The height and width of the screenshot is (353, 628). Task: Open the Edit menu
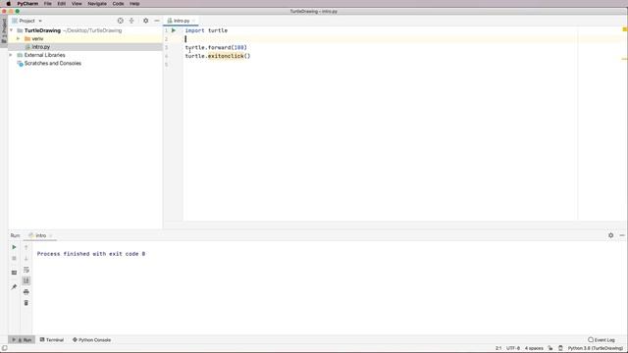(x=61, y=4)
